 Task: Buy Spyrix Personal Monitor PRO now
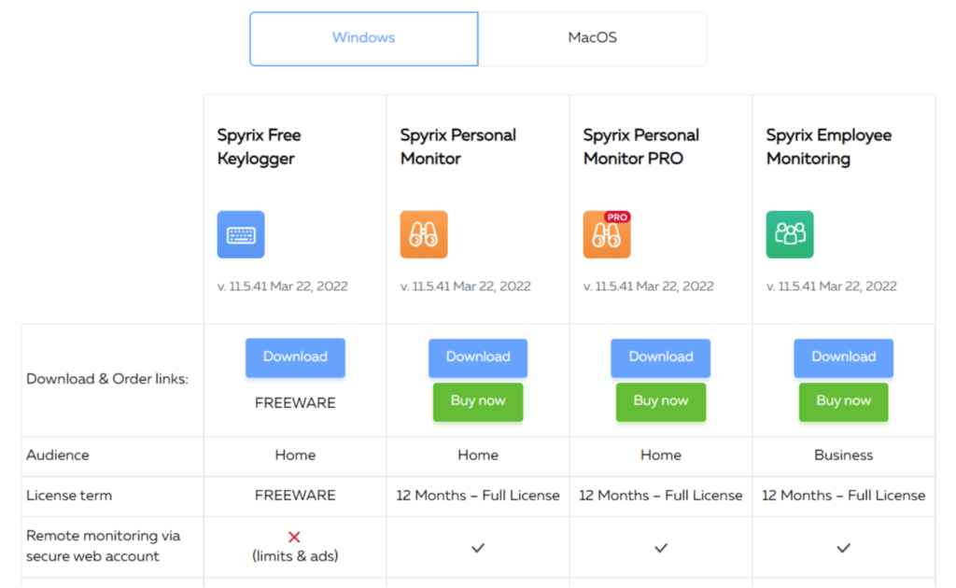point(660,401)
